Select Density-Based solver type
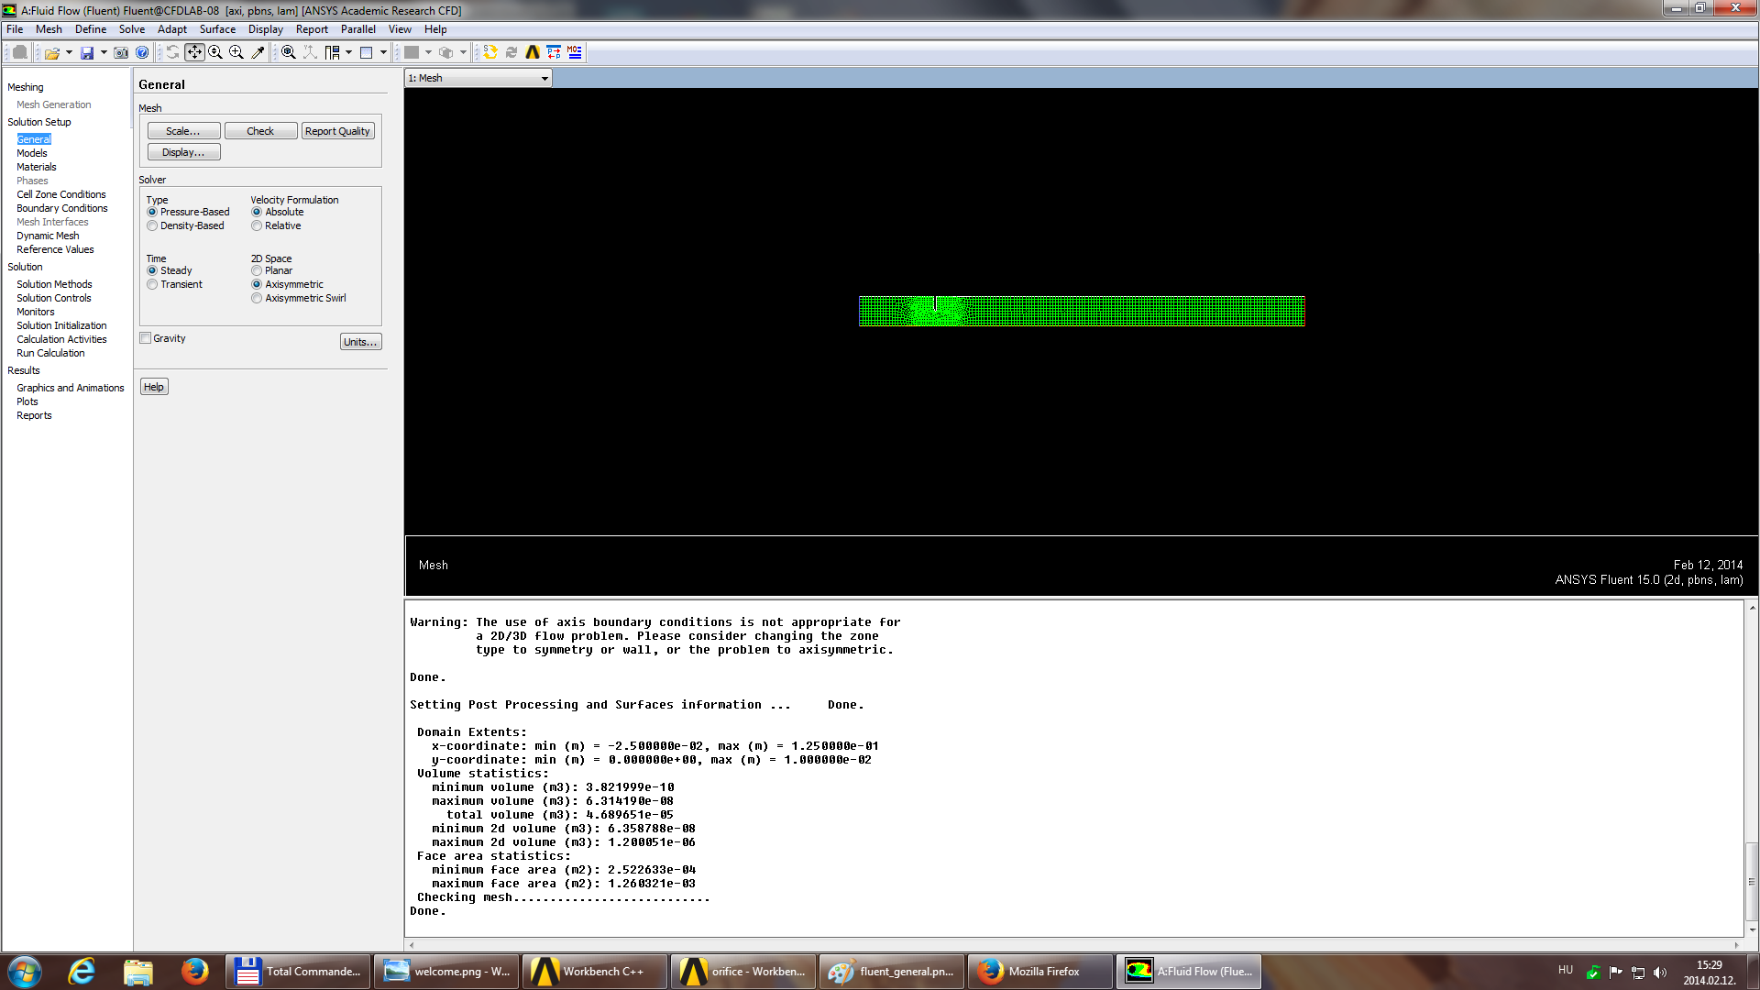This screenshot has width=1760, height=990. (152, 225)
